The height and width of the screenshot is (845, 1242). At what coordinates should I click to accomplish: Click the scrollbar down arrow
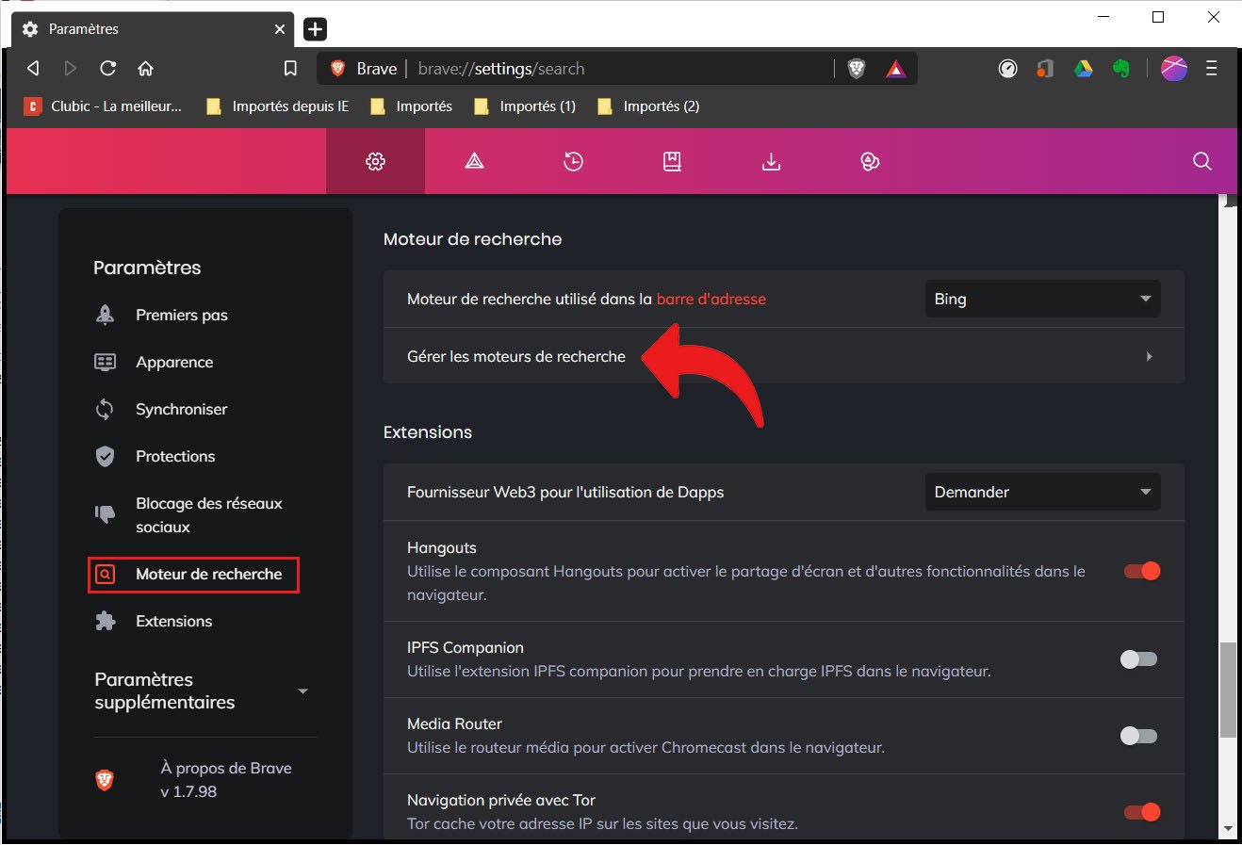tap(1227, 829)
